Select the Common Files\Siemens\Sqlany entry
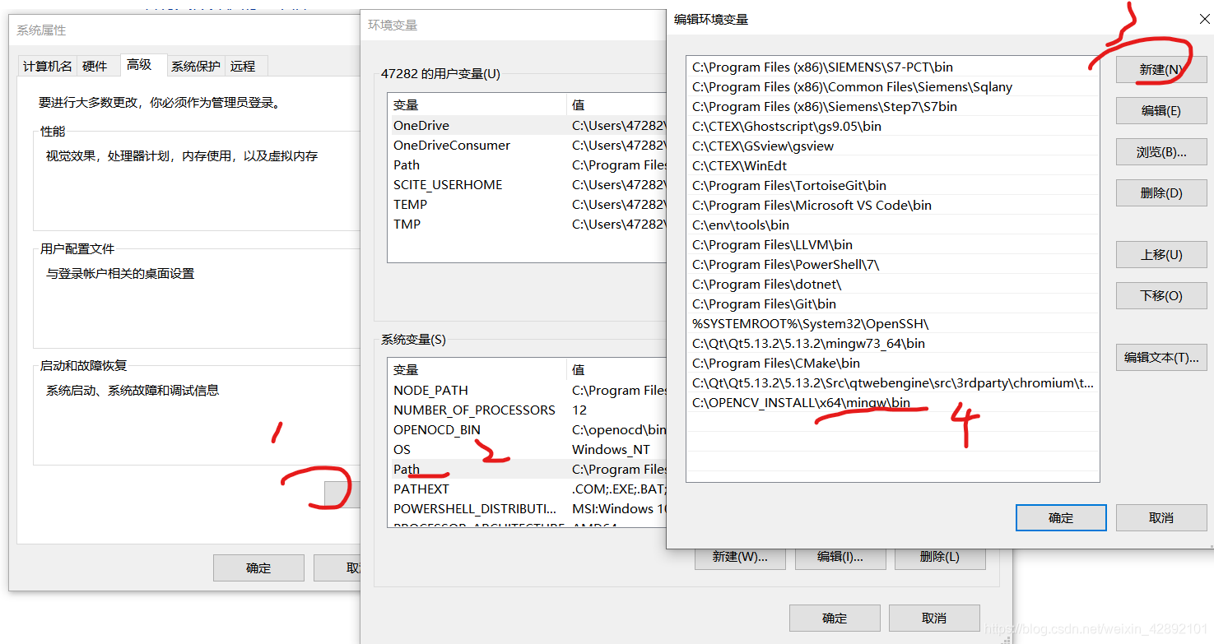1214x644 pixels. pos(892,87)
